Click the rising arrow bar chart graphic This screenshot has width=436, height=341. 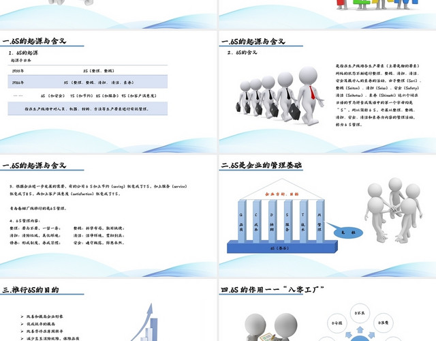145,323
